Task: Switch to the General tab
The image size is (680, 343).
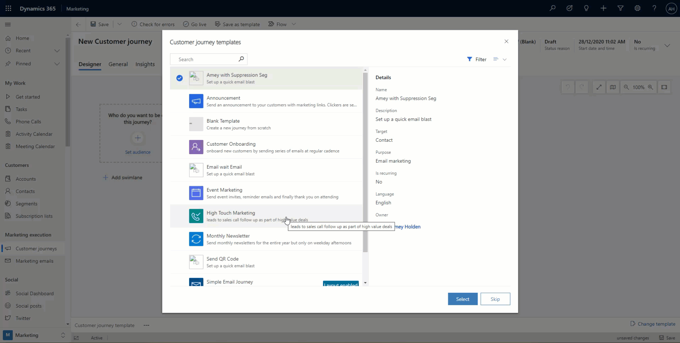Action: [x=118, y=64]
